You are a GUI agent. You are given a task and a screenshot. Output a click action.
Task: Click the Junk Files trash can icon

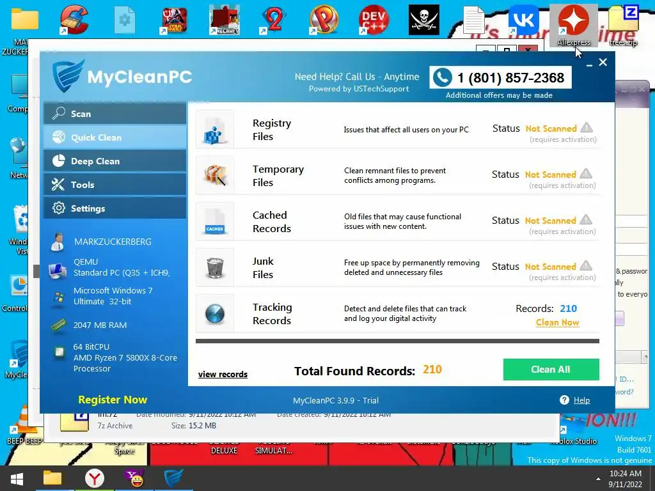click(x=215, y=267)
